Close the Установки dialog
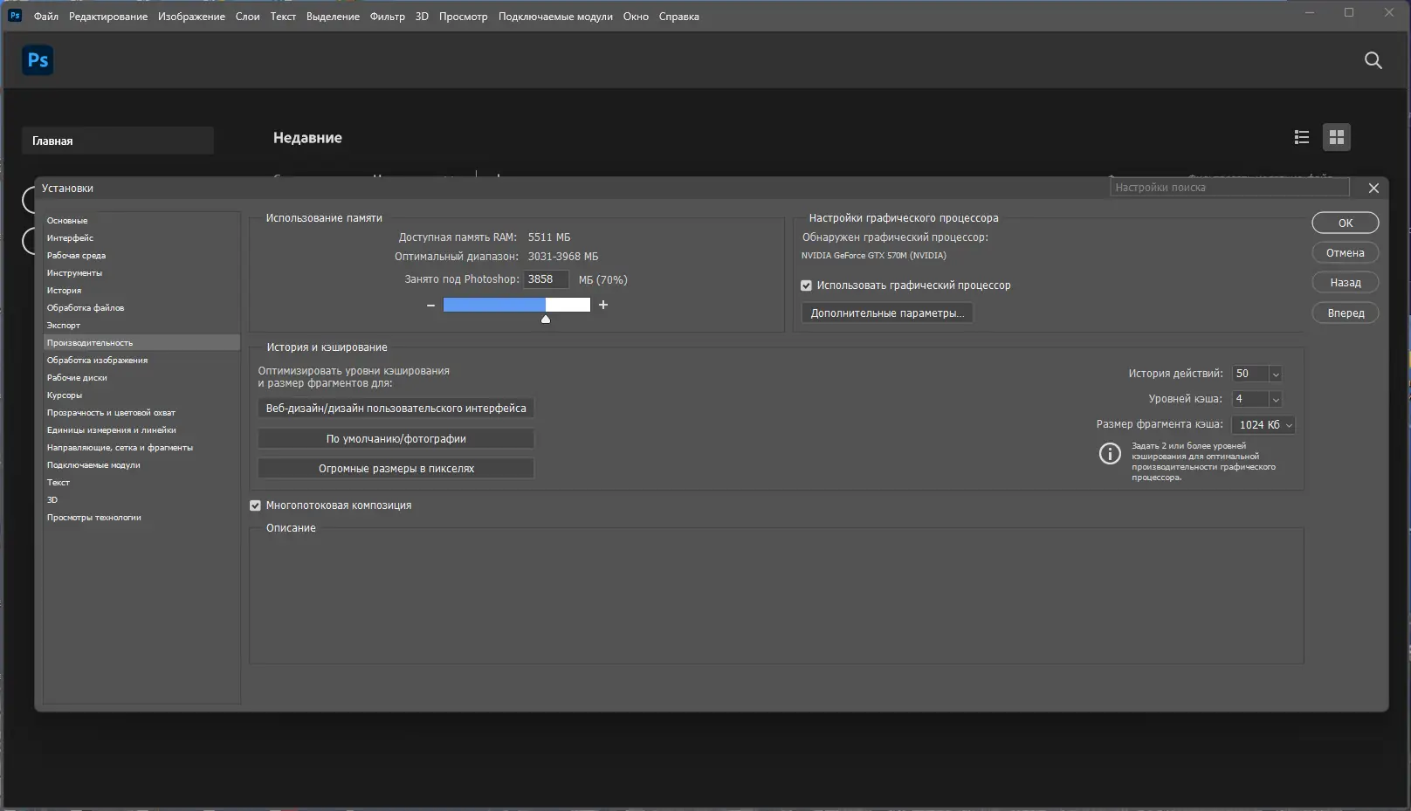Viewport: 1411px width, 811px height. (x=1373, y=187)
